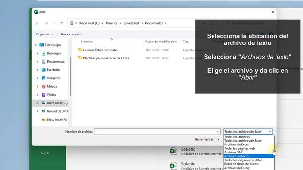This screenshot has width=303, height=170.
Task: Click Excel icon in Abrir title bar
Action: (x=36, y=12)
